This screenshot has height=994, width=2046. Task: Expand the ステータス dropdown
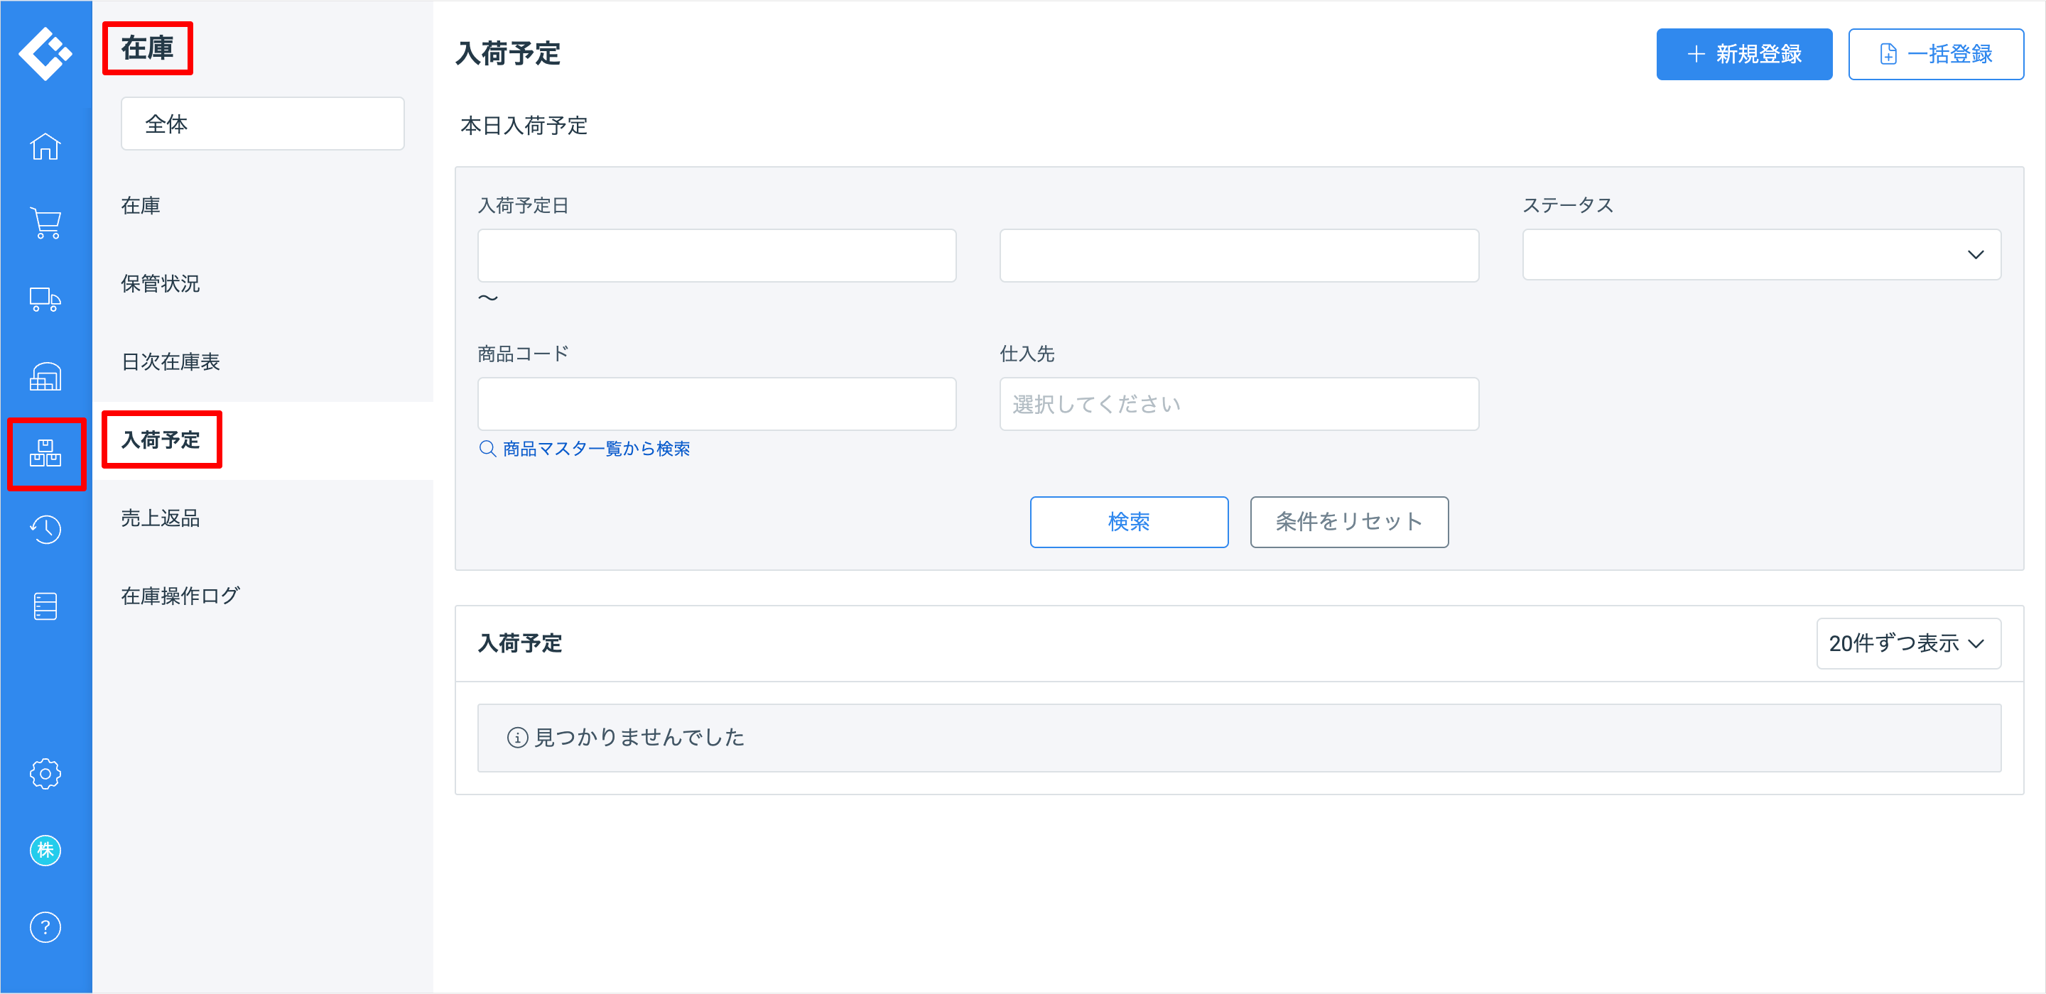click(x=1761, y=255)
